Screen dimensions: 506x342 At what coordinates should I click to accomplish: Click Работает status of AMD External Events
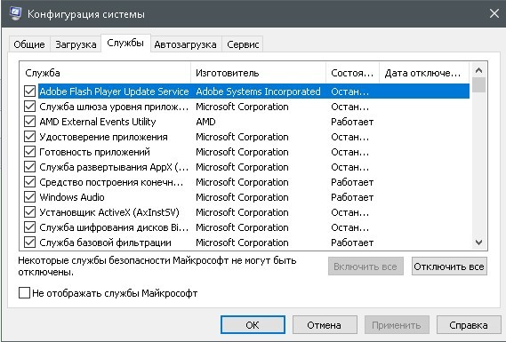pos(352,122)
